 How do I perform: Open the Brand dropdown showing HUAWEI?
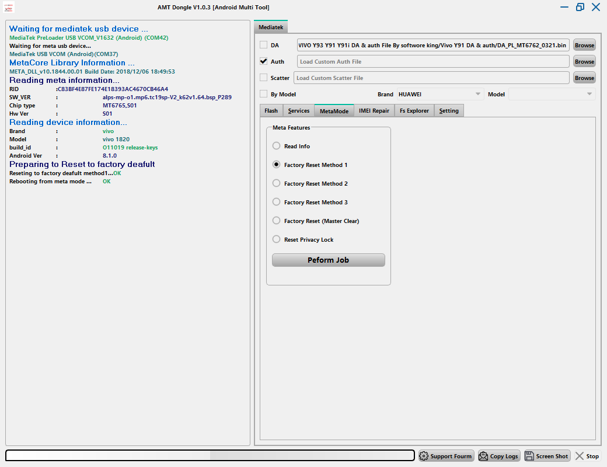click(x=439, y=94)
